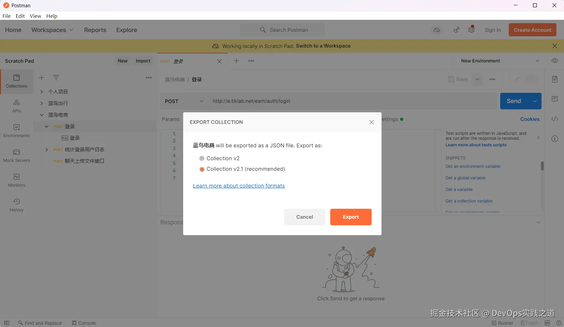Create a new collection with plus icon
Screen dimensions: 564x327
pos(42,78)
